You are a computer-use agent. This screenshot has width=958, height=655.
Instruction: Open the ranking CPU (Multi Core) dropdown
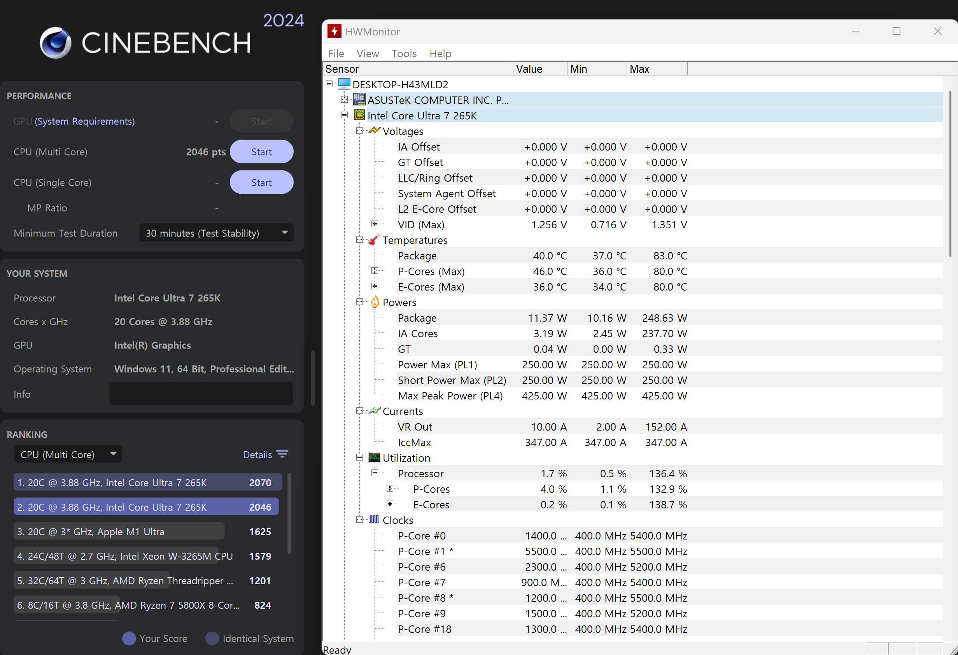tap(68, 454)
